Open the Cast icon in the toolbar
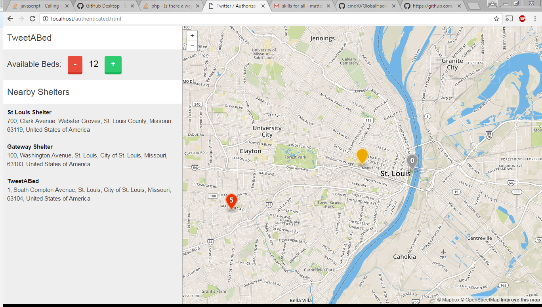 (510, 19)
